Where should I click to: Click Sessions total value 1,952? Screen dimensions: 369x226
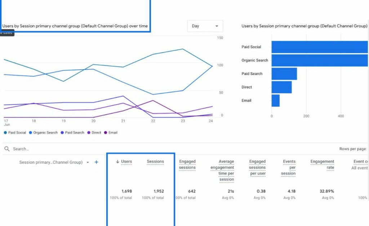[x=159, y=191]
